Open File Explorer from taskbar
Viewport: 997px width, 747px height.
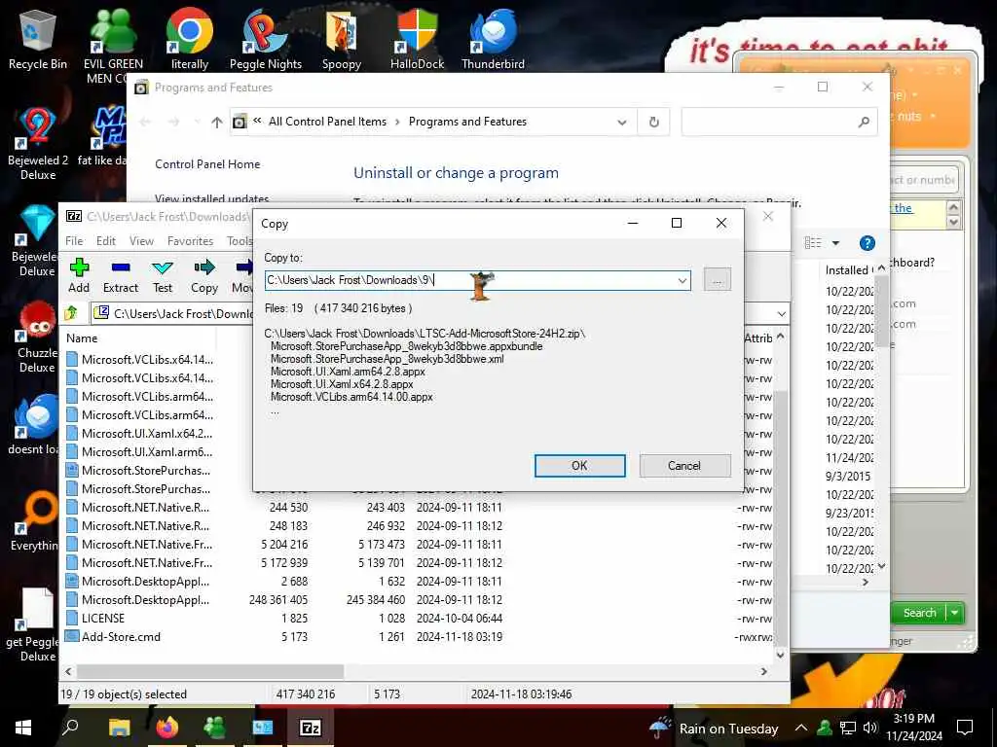(x=119, y=728)
